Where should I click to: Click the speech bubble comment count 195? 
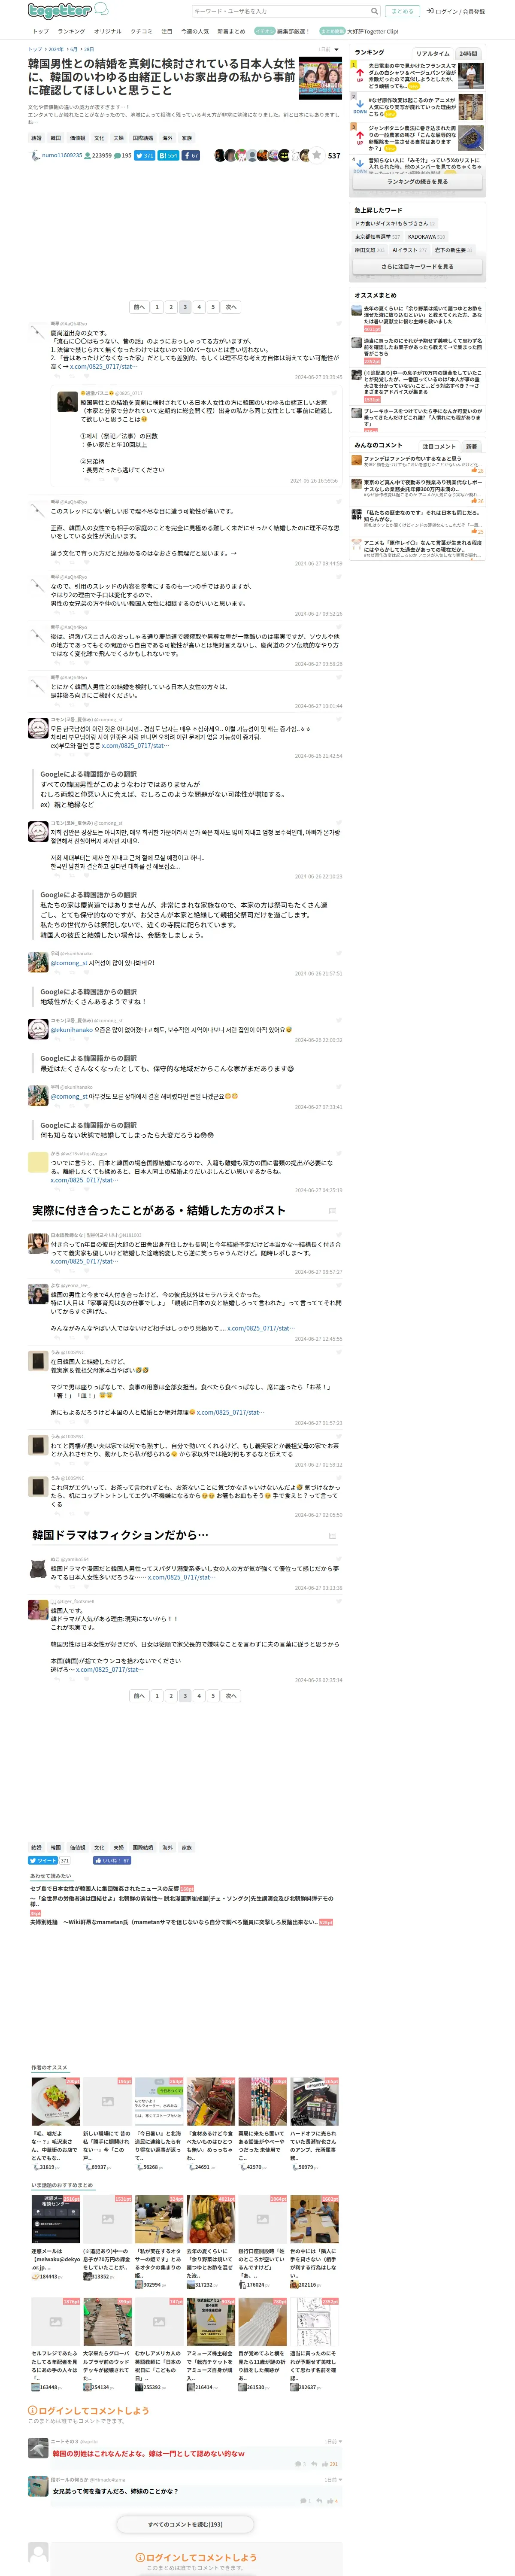(123, 156)
